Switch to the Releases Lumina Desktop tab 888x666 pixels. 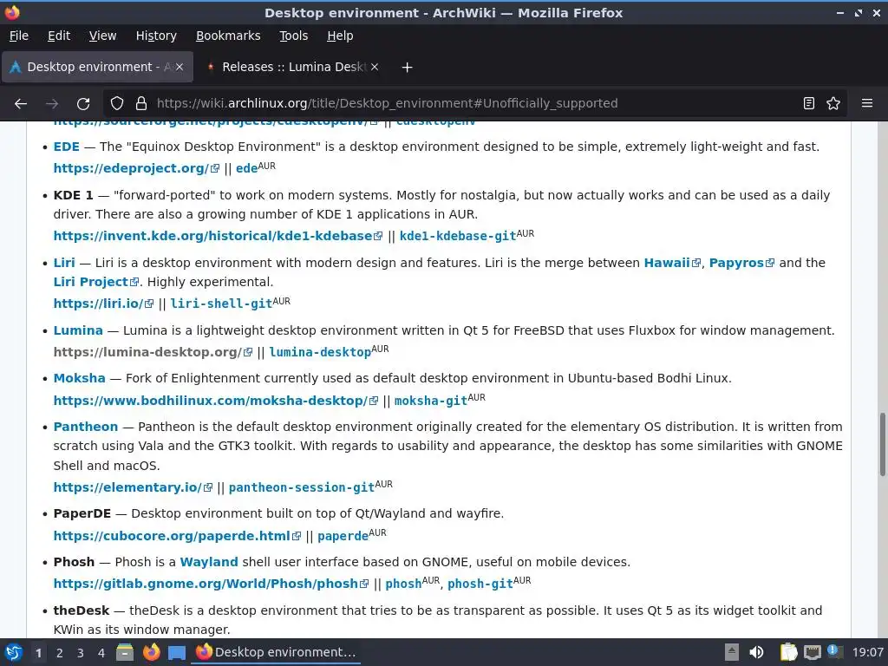pos(293,67)
